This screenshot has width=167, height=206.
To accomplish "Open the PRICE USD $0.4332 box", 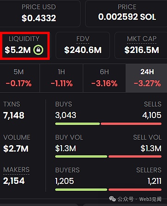I will pyautogui.click(x=39, y=13).
